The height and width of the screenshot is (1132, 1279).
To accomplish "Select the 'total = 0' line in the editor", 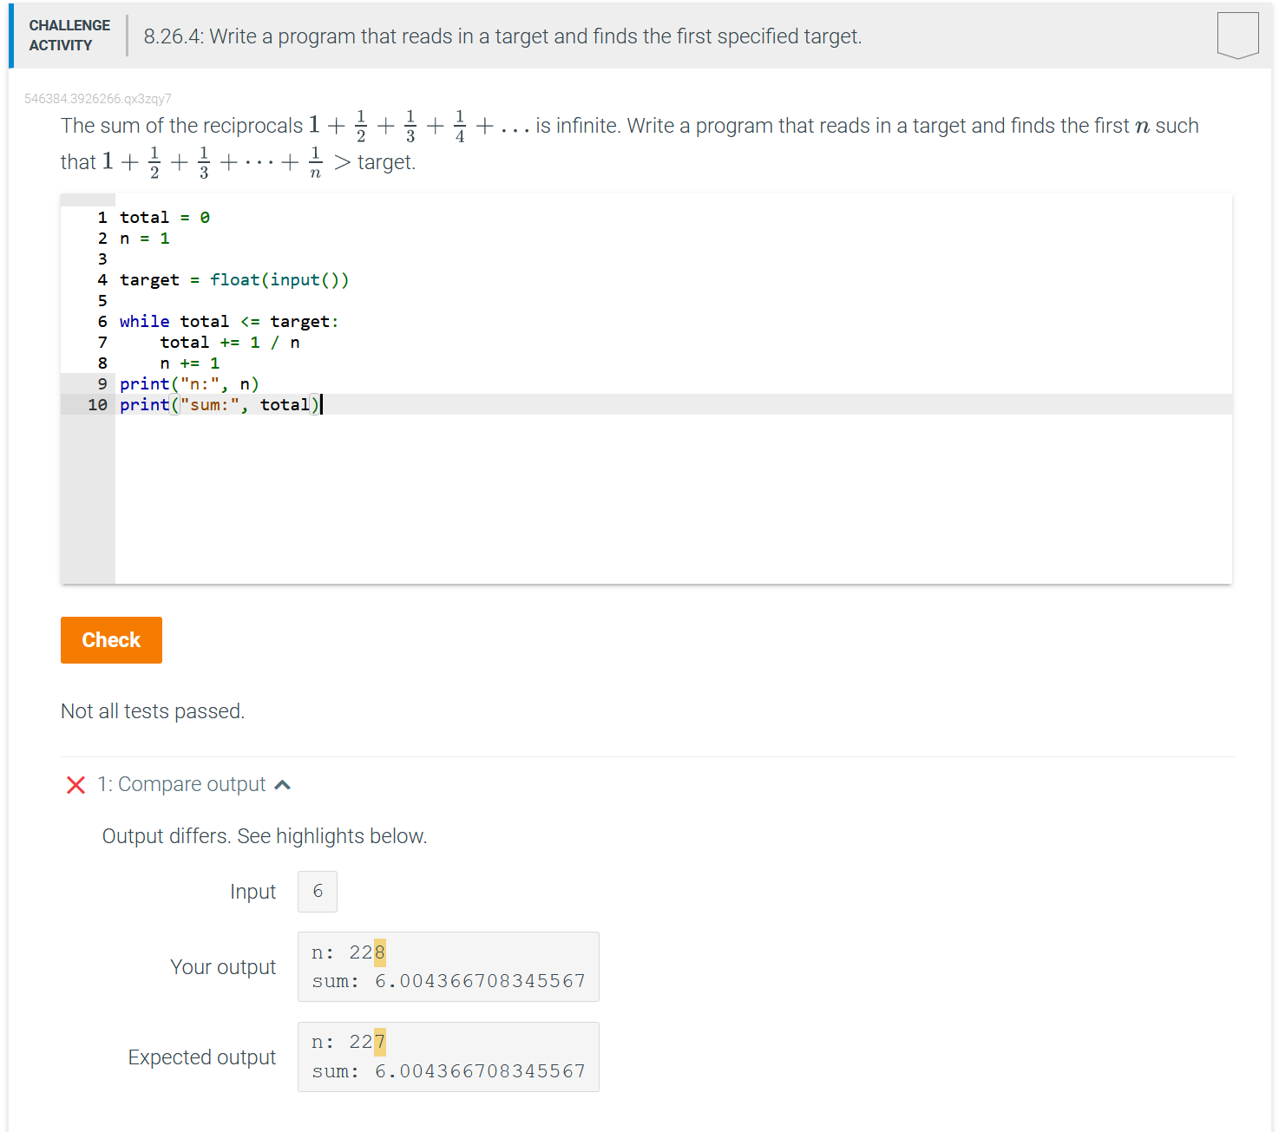I will tap(163, 217).
